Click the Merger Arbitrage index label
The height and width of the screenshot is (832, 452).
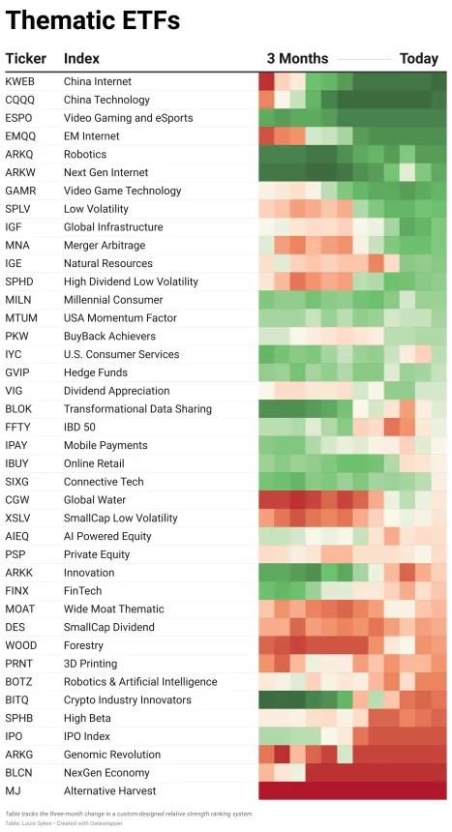pos(105,245)
